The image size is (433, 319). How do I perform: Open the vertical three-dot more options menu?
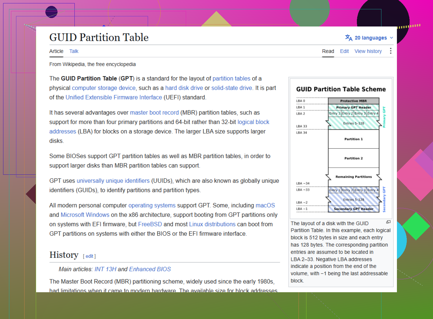390,51
